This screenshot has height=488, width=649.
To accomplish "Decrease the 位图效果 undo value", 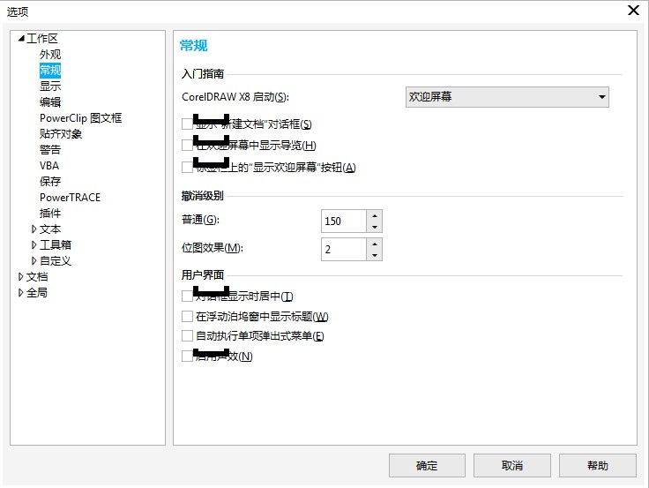I will (374, 255).
